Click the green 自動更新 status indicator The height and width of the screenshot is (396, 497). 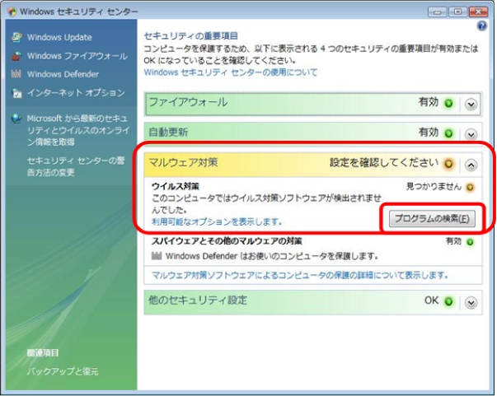pos(449,133)
